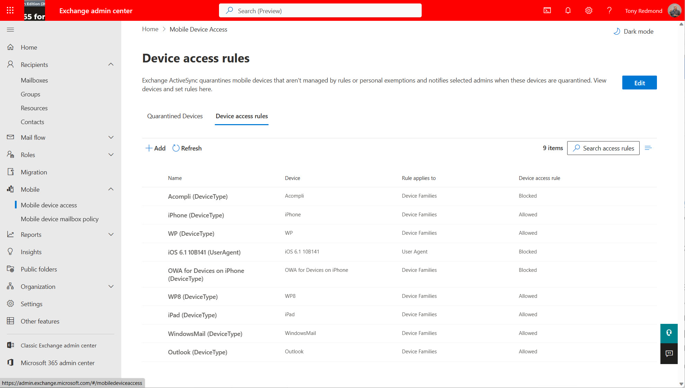The image size is (685, 388).
Task: Click the Exchange admin center title
Action: [x=96, y=11]
